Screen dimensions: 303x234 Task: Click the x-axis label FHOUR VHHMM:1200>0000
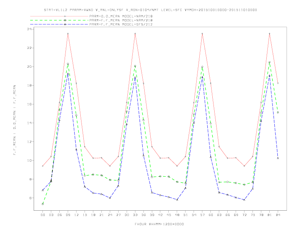[159, 224]
